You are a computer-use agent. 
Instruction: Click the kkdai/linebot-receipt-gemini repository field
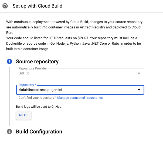pyautogui.click(x=80, y=90)
